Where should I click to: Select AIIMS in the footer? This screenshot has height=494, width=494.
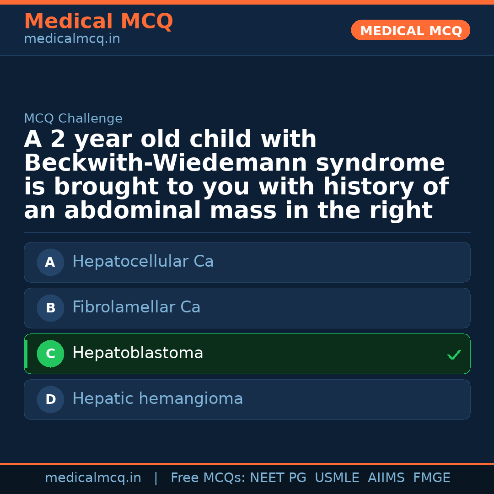(386, 478)
